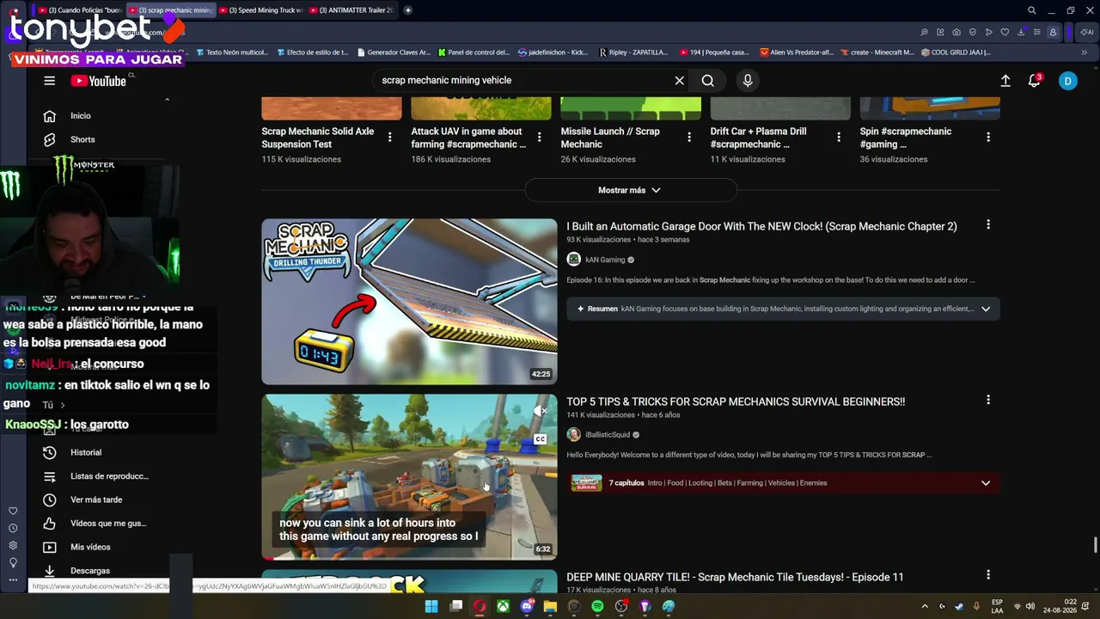Toggle captions on Top 5 Tips preview

click(540, 439)
